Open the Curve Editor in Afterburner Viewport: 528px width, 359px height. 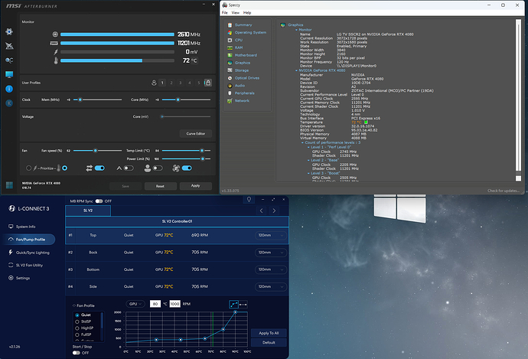point(196,134)
